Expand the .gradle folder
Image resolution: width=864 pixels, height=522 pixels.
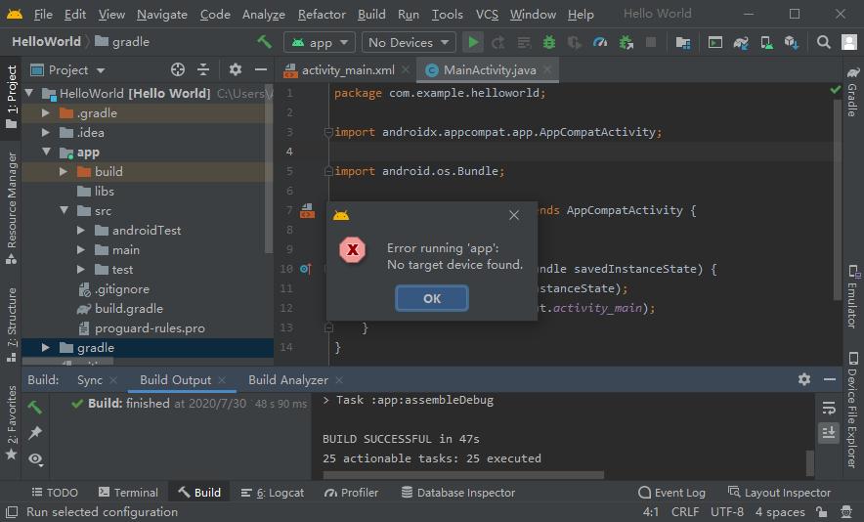(x=46, y=113)
